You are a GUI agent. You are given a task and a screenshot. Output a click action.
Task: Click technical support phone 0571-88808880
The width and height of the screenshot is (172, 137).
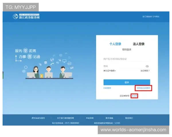coord(72,123)
